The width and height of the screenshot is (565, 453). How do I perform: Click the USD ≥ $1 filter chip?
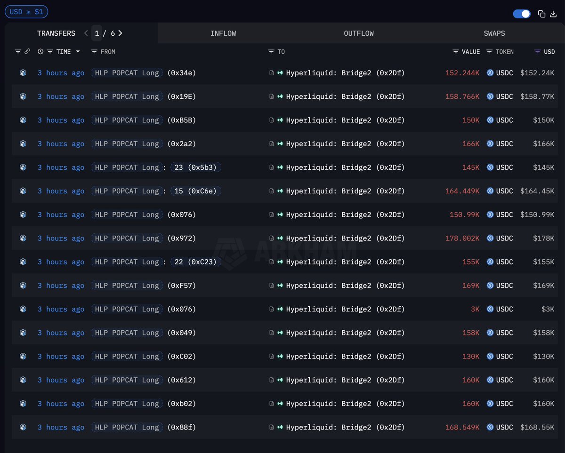click(26, 12)
